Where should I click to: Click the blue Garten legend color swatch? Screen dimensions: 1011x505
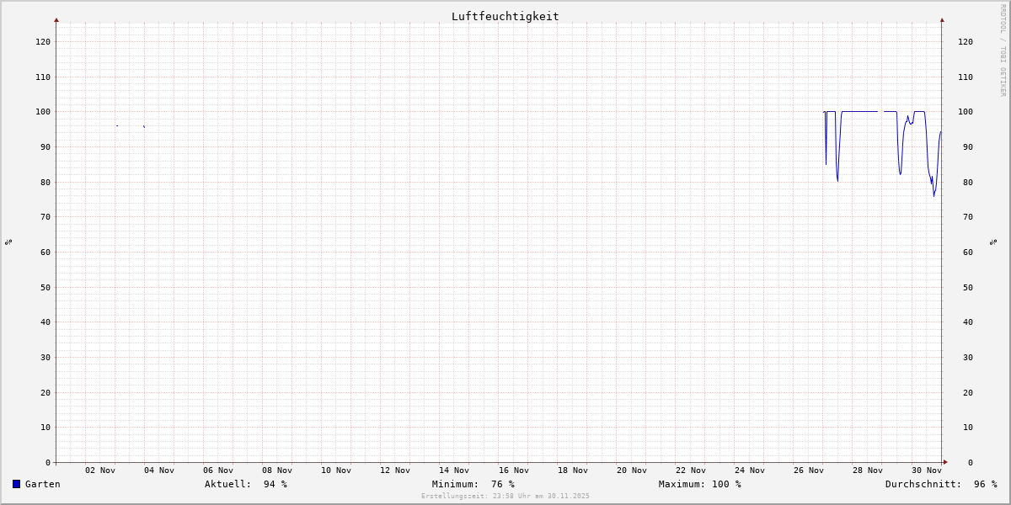16,484
